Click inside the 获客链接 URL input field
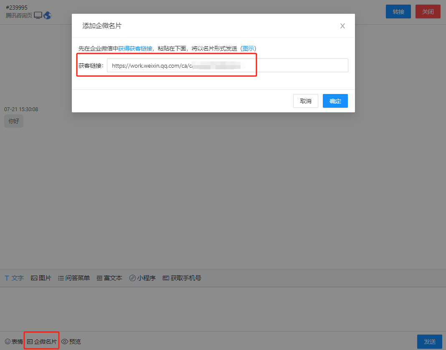Screen dimensions: 446x350 pos(228,65)
